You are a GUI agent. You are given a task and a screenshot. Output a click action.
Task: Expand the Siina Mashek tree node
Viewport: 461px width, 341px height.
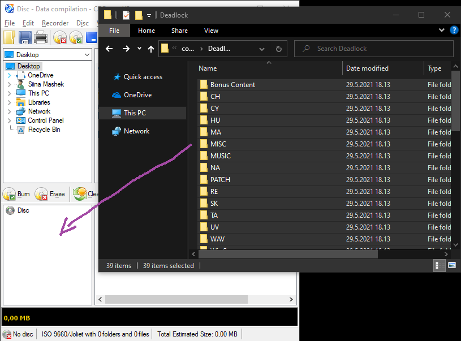coord(10,84)
